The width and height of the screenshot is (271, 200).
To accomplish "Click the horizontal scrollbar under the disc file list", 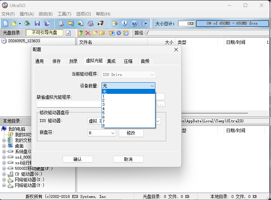I will (215, 113).
